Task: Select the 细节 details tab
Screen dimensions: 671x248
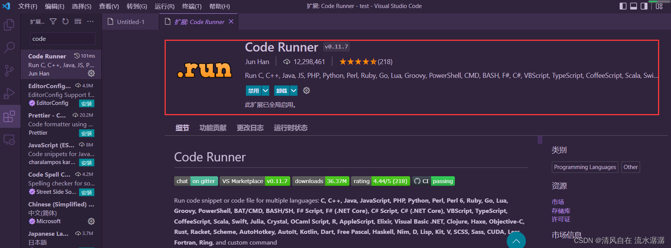Action: (182, 128)
